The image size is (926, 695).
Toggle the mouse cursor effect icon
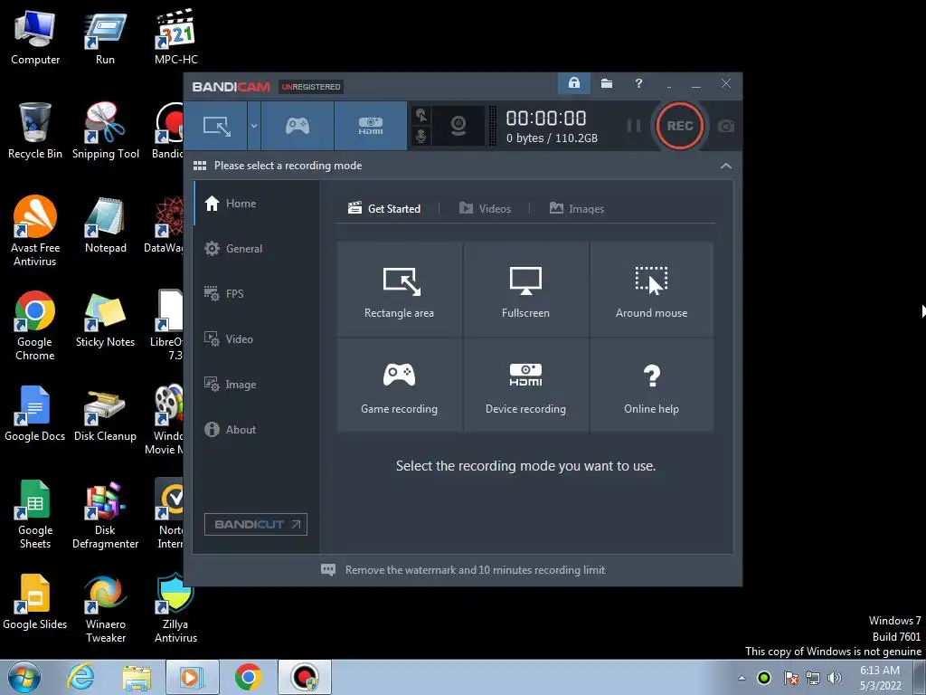click(420, 115)
